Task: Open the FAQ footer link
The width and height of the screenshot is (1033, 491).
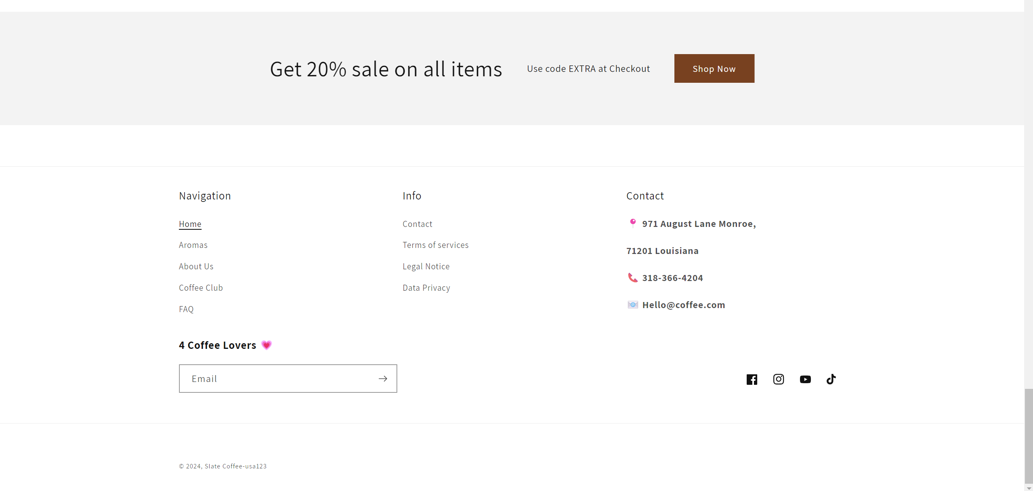Action: 186,309
